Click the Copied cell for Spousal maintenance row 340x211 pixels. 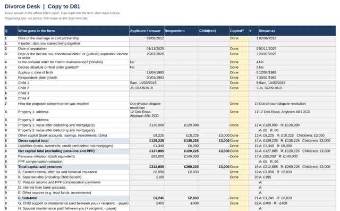click(239, 209)
